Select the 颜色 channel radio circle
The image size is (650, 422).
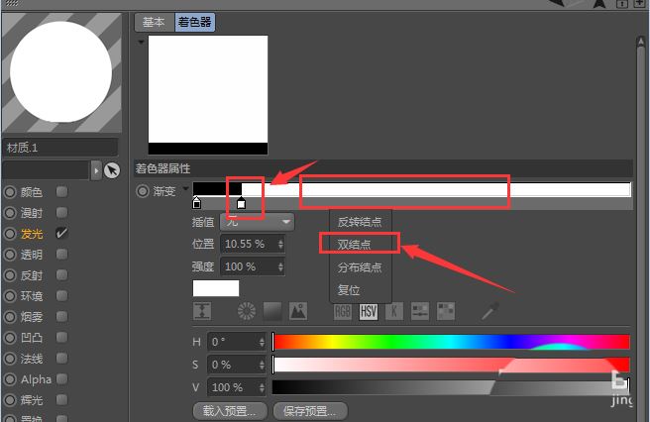(10, 192)
